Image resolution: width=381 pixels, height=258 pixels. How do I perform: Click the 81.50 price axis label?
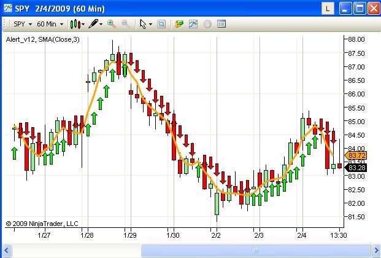coord(356,217)
